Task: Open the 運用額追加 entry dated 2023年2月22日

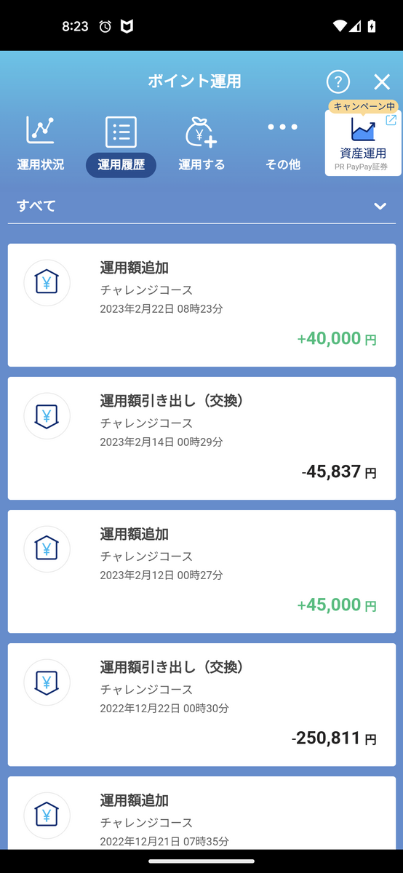Action: (201, 305)
